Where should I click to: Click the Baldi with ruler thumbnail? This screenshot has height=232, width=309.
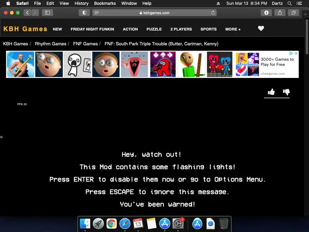pos(191,64)
